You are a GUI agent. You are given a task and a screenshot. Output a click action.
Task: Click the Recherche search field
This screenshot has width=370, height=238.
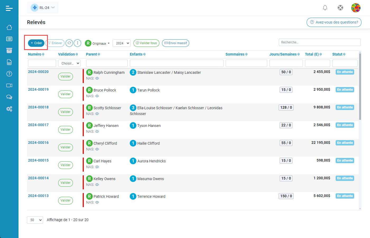[320, 42]
